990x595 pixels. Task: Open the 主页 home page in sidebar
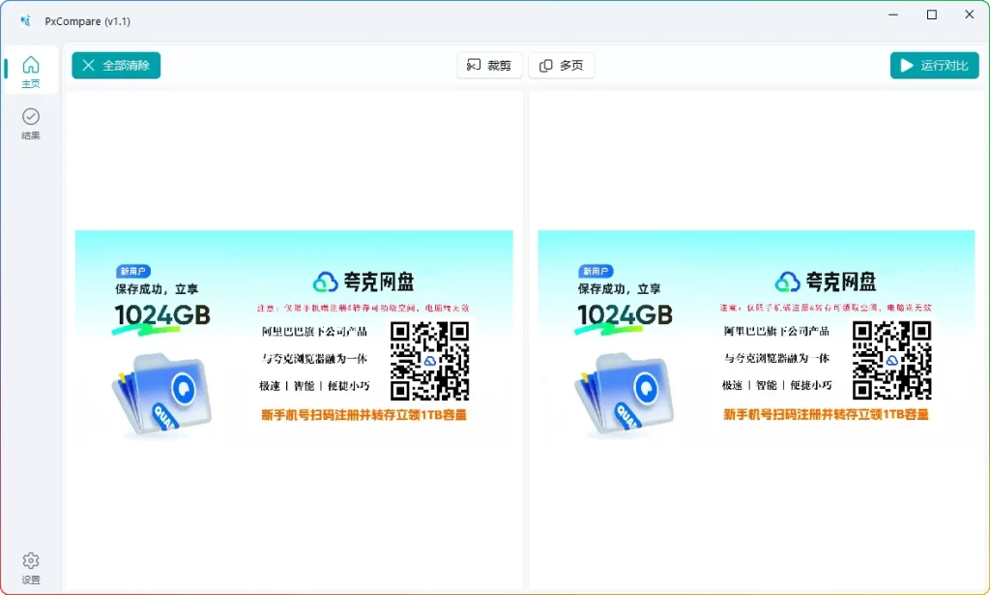[x=31, y=71]
